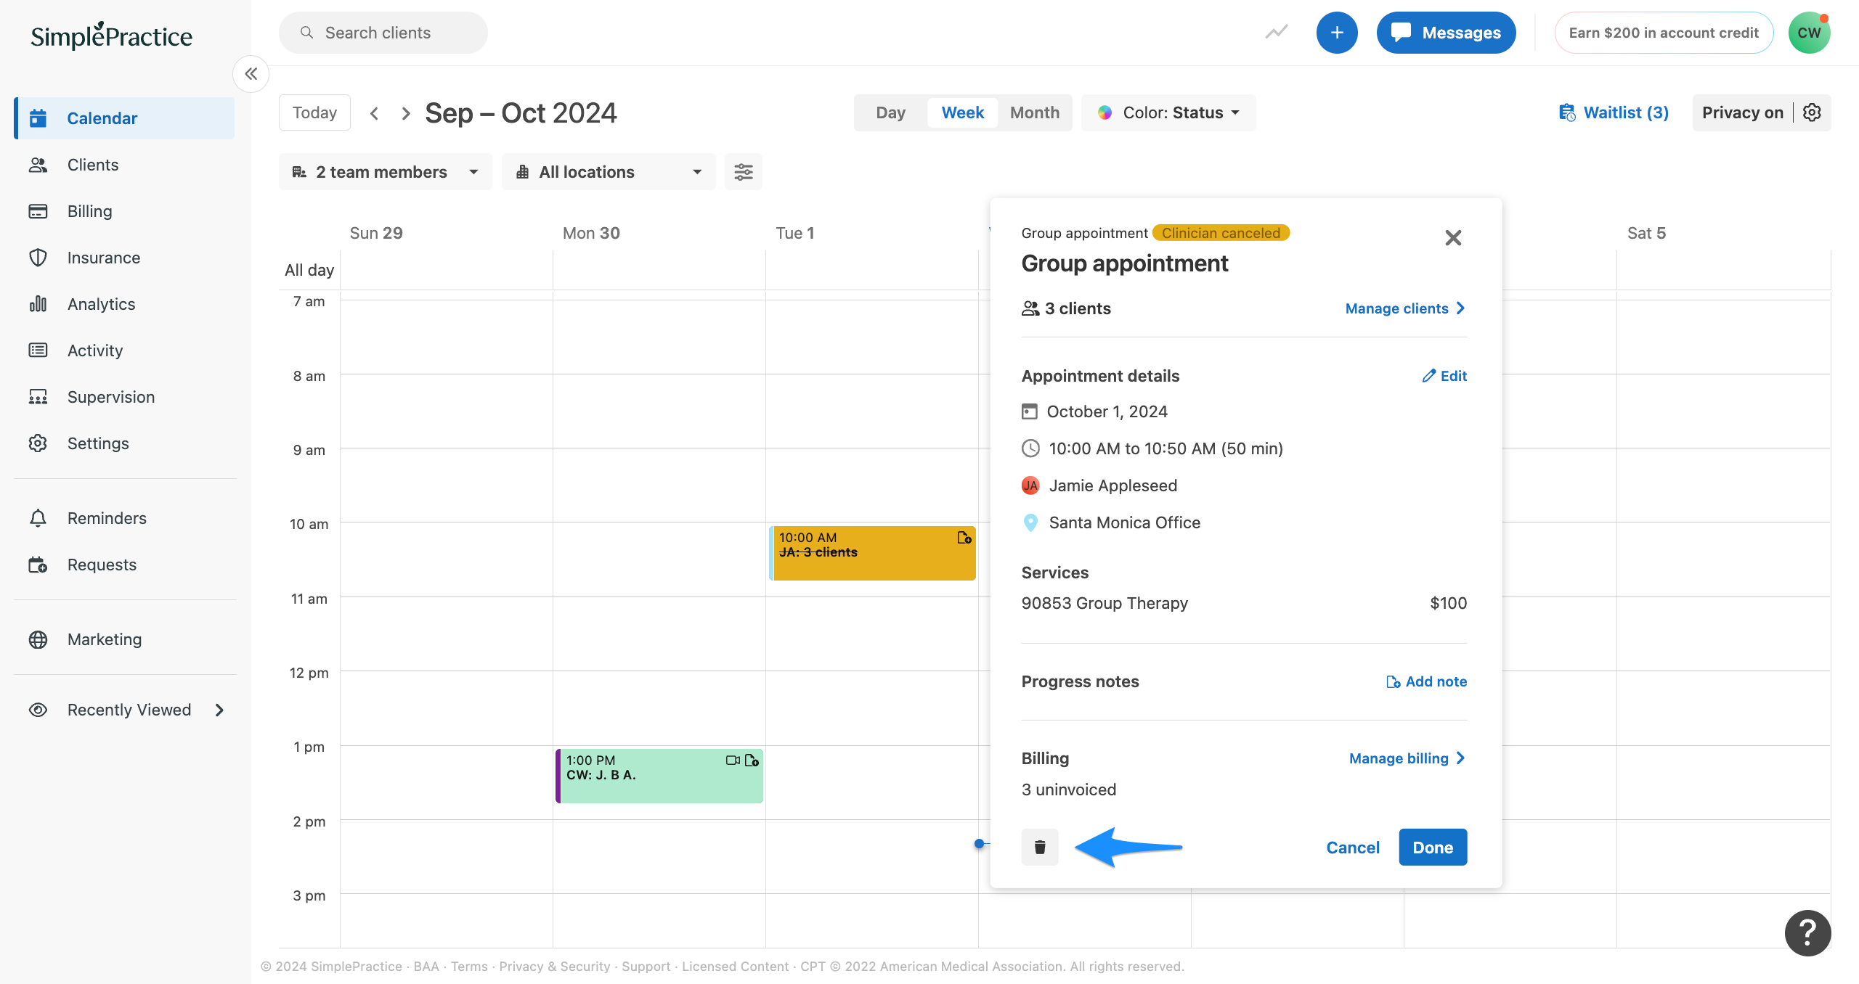This screenshot has width=1859, height=984.
Task: Open the calendar filter settings icon
Action: [x=743, y=172]
